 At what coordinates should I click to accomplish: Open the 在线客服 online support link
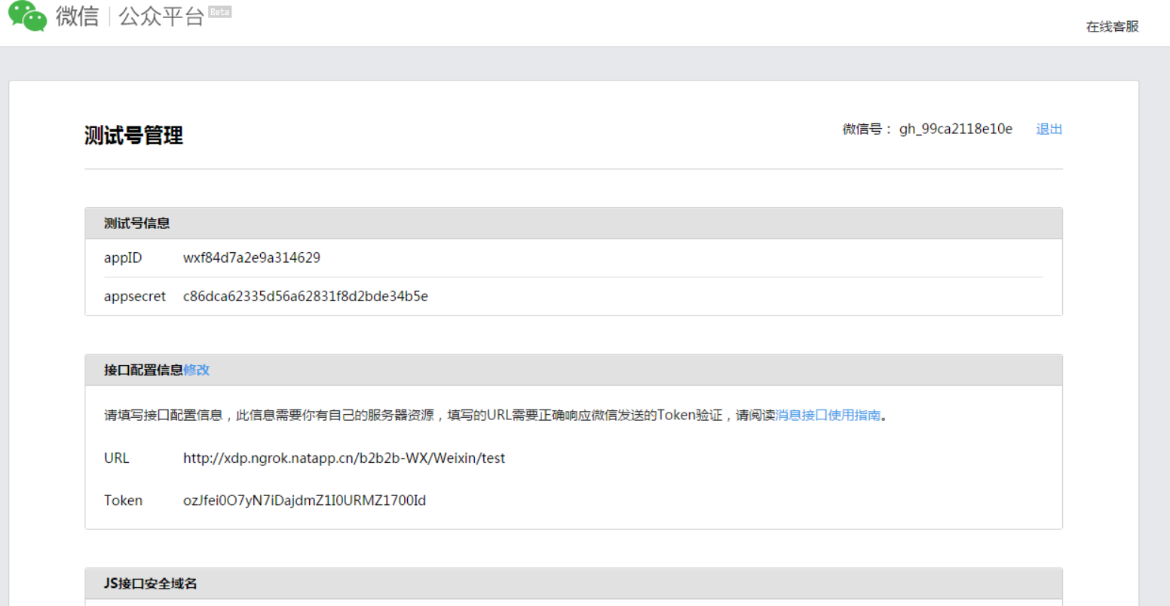[x=1112, y=26]
